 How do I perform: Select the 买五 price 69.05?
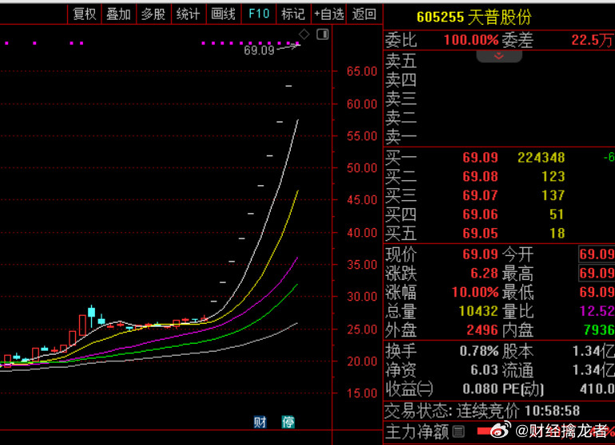[x=480, y=233]
